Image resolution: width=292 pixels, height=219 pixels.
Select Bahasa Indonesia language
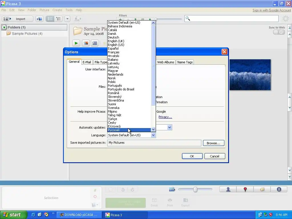pos(129,26)
